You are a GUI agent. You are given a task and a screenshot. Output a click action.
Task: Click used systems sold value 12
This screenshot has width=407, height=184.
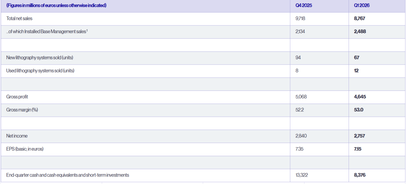coord(356,71)
